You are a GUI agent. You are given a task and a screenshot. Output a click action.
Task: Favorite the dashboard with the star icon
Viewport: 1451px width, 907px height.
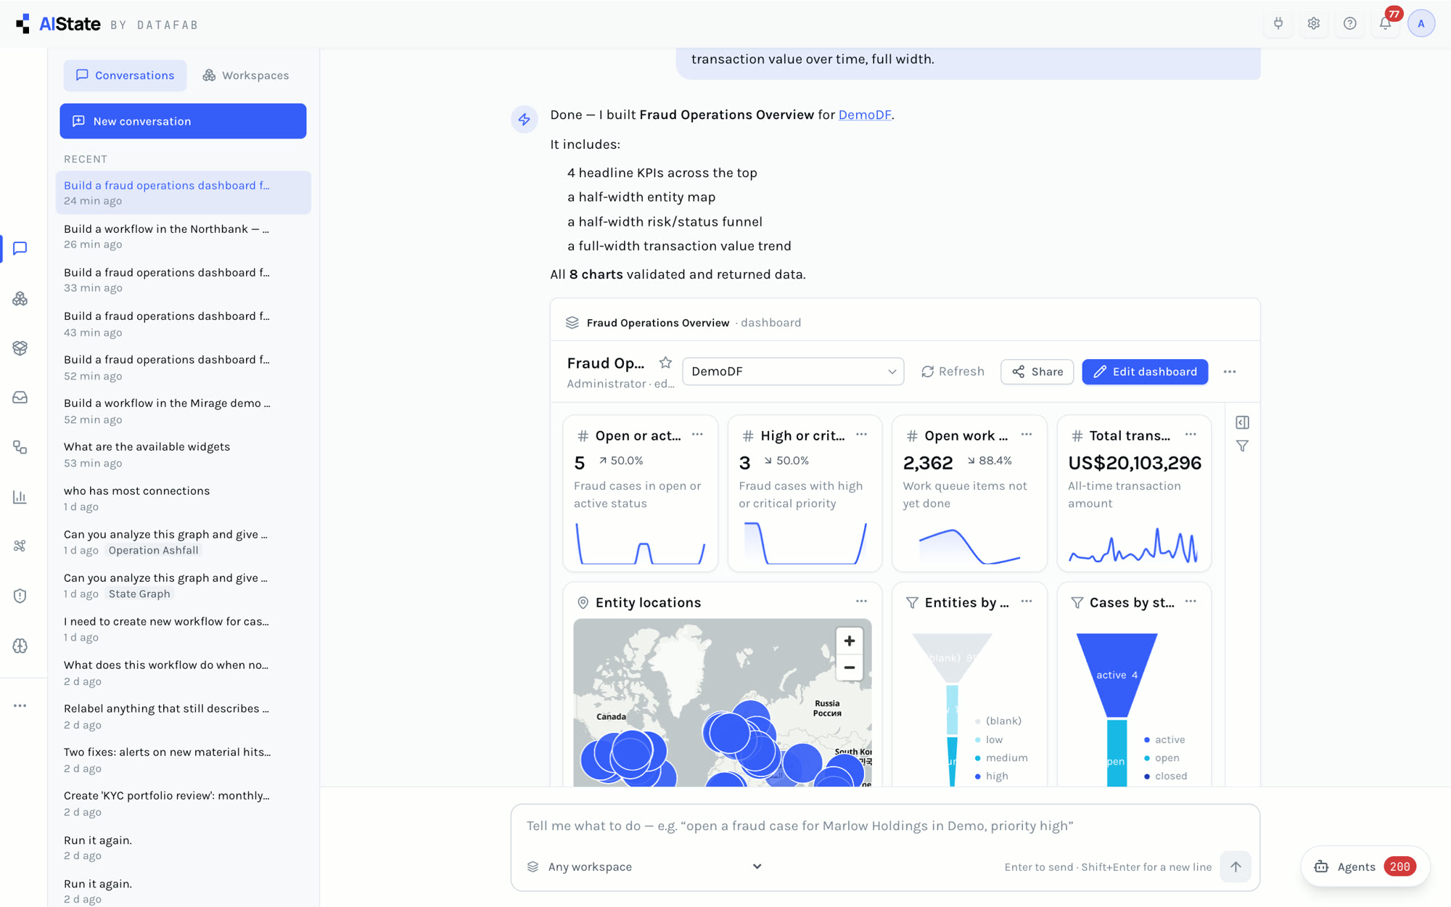pos(665,362)
